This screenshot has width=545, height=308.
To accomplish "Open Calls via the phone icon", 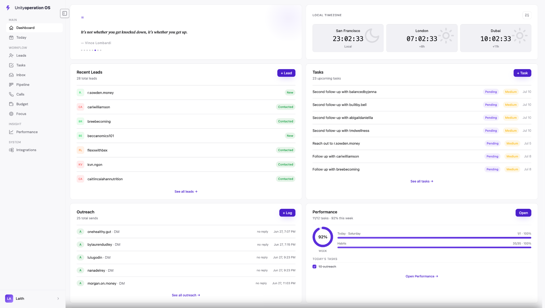I will tap(11, 94).
